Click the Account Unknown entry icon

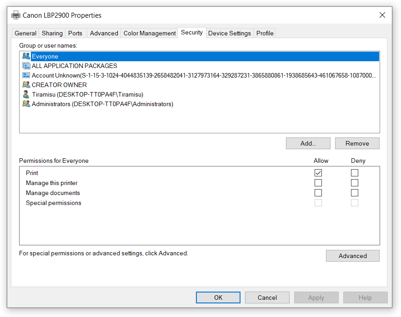point(26,75)
